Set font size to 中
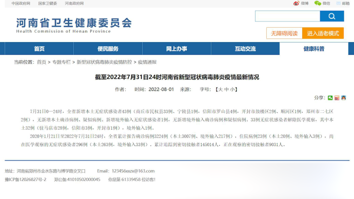The height and width of the screenshot is (199, 354). (226, 89)
